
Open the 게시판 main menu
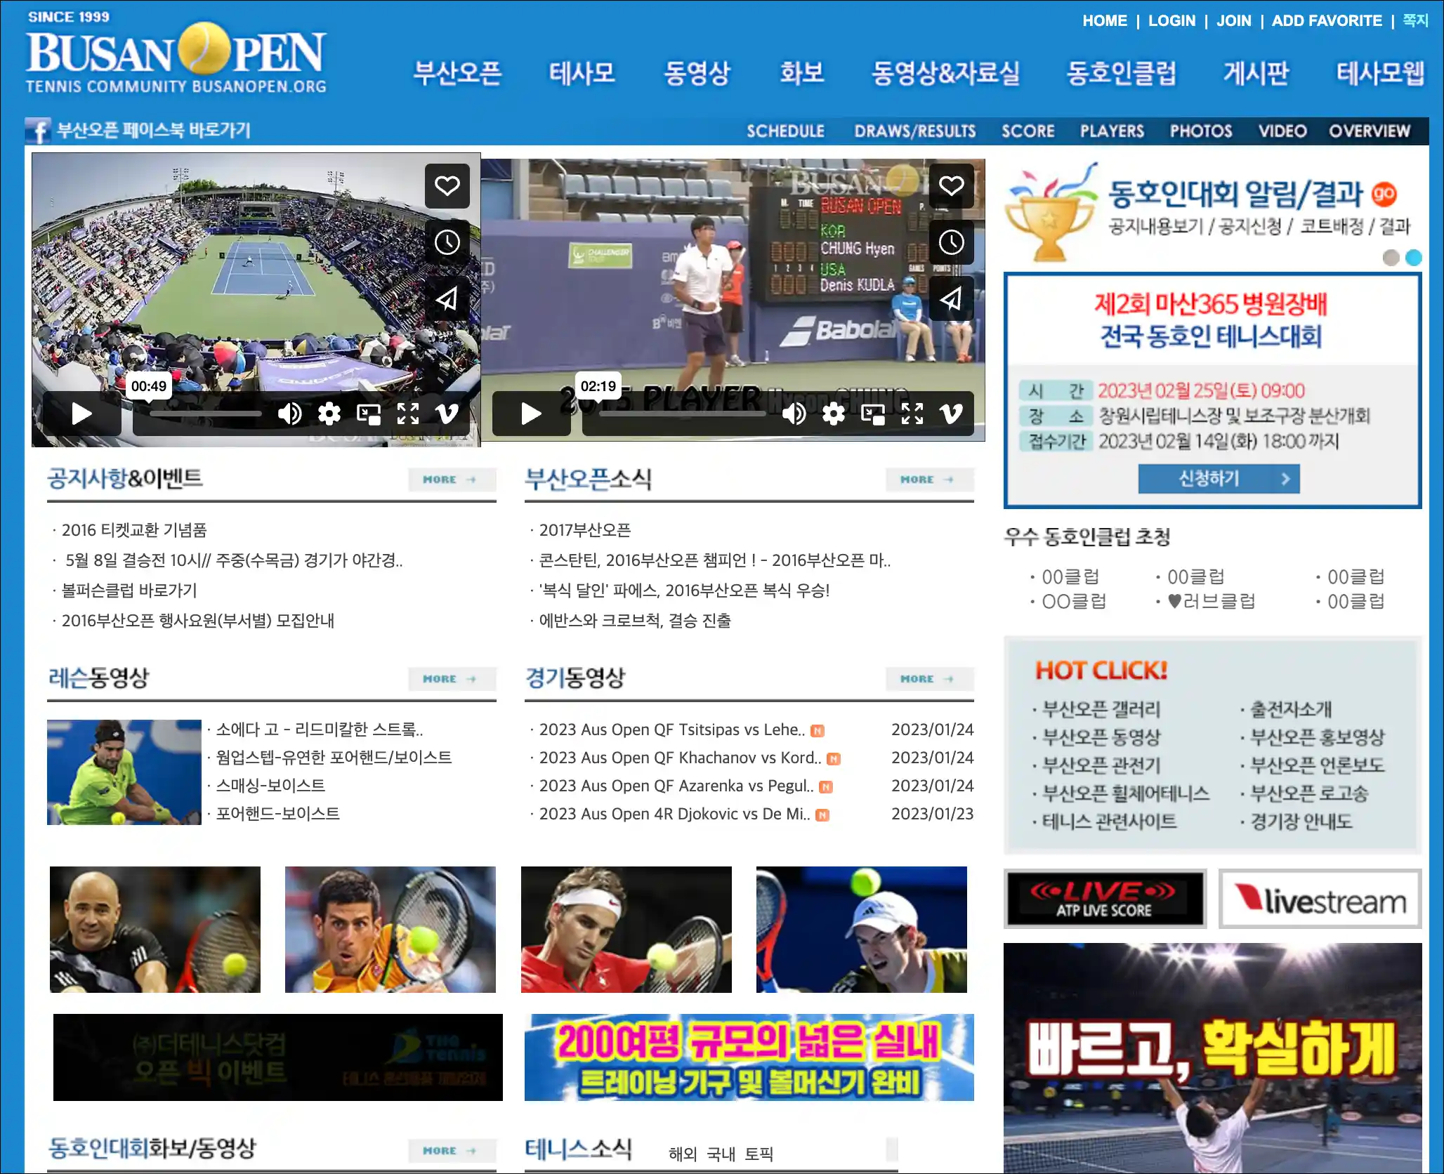pyautogui.click(x=1256, y=73)
